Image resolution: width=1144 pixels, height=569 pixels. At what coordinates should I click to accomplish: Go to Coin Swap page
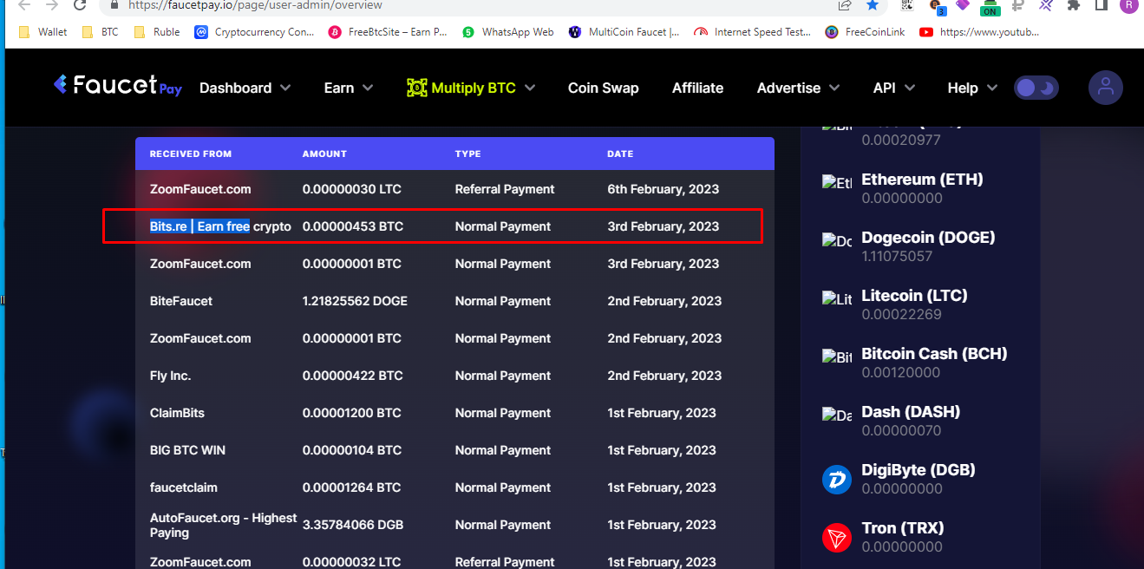pos(603,88)
